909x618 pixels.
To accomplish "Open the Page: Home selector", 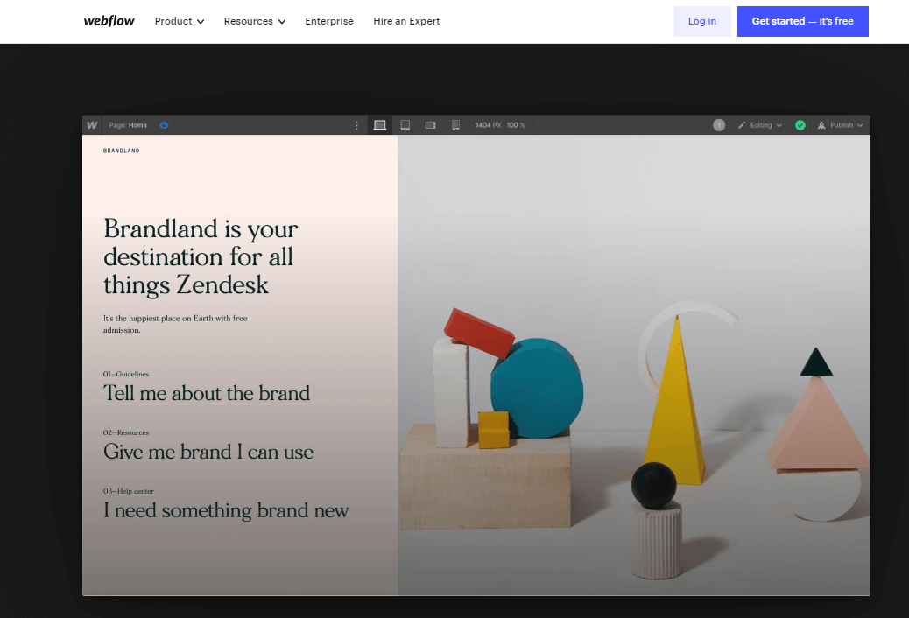I will coord(128,125).
